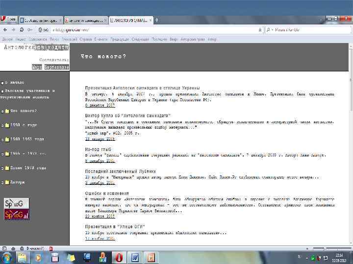Open the Антология самиздата site logo
This screenshot has height=264, width=353.
(36, 47)
